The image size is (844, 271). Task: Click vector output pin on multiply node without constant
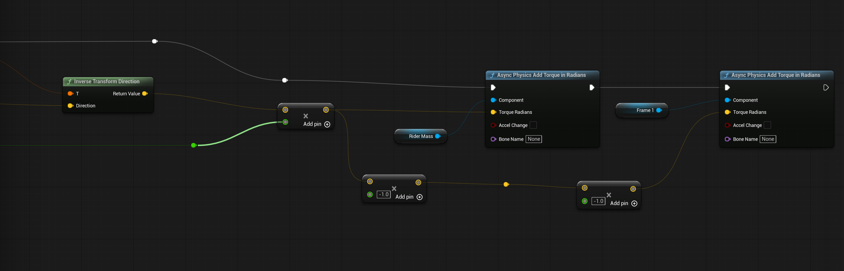pyautogui.click(x=326, y=110)
